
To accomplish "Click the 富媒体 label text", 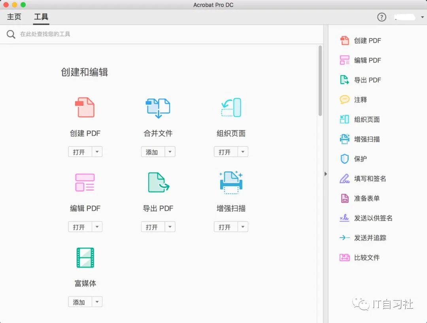I will coord(85,283).
